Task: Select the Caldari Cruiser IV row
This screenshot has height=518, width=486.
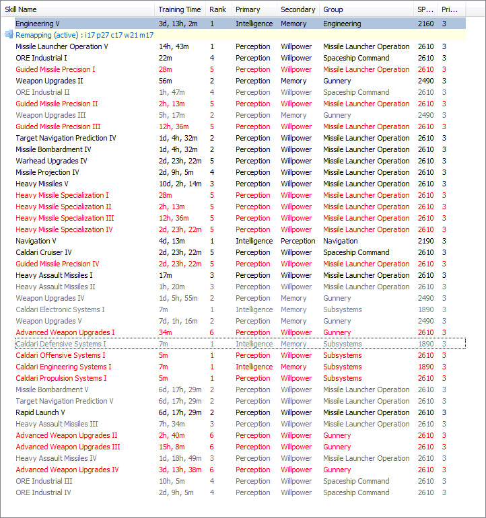Action: click(x=240, y=252)
